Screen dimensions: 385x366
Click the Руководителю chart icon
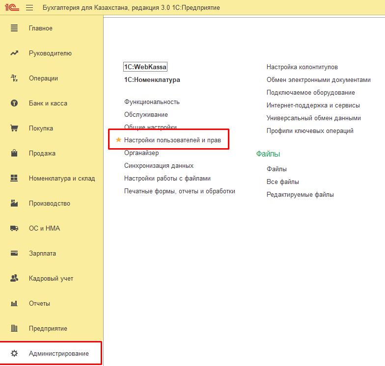coord(14,53)
